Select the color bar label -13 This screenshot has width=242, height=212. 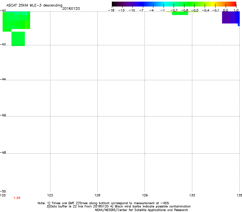point(121,10)
